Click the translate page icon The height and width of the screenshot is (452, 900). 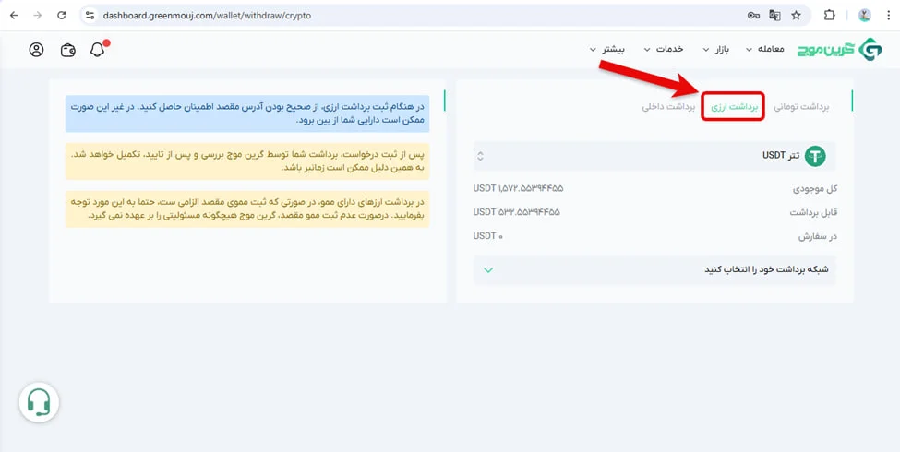coord(774,16)
